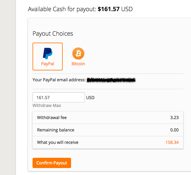Select the PayPal logo icon
This screenshot has height=175, width=191.
[48, 53]
